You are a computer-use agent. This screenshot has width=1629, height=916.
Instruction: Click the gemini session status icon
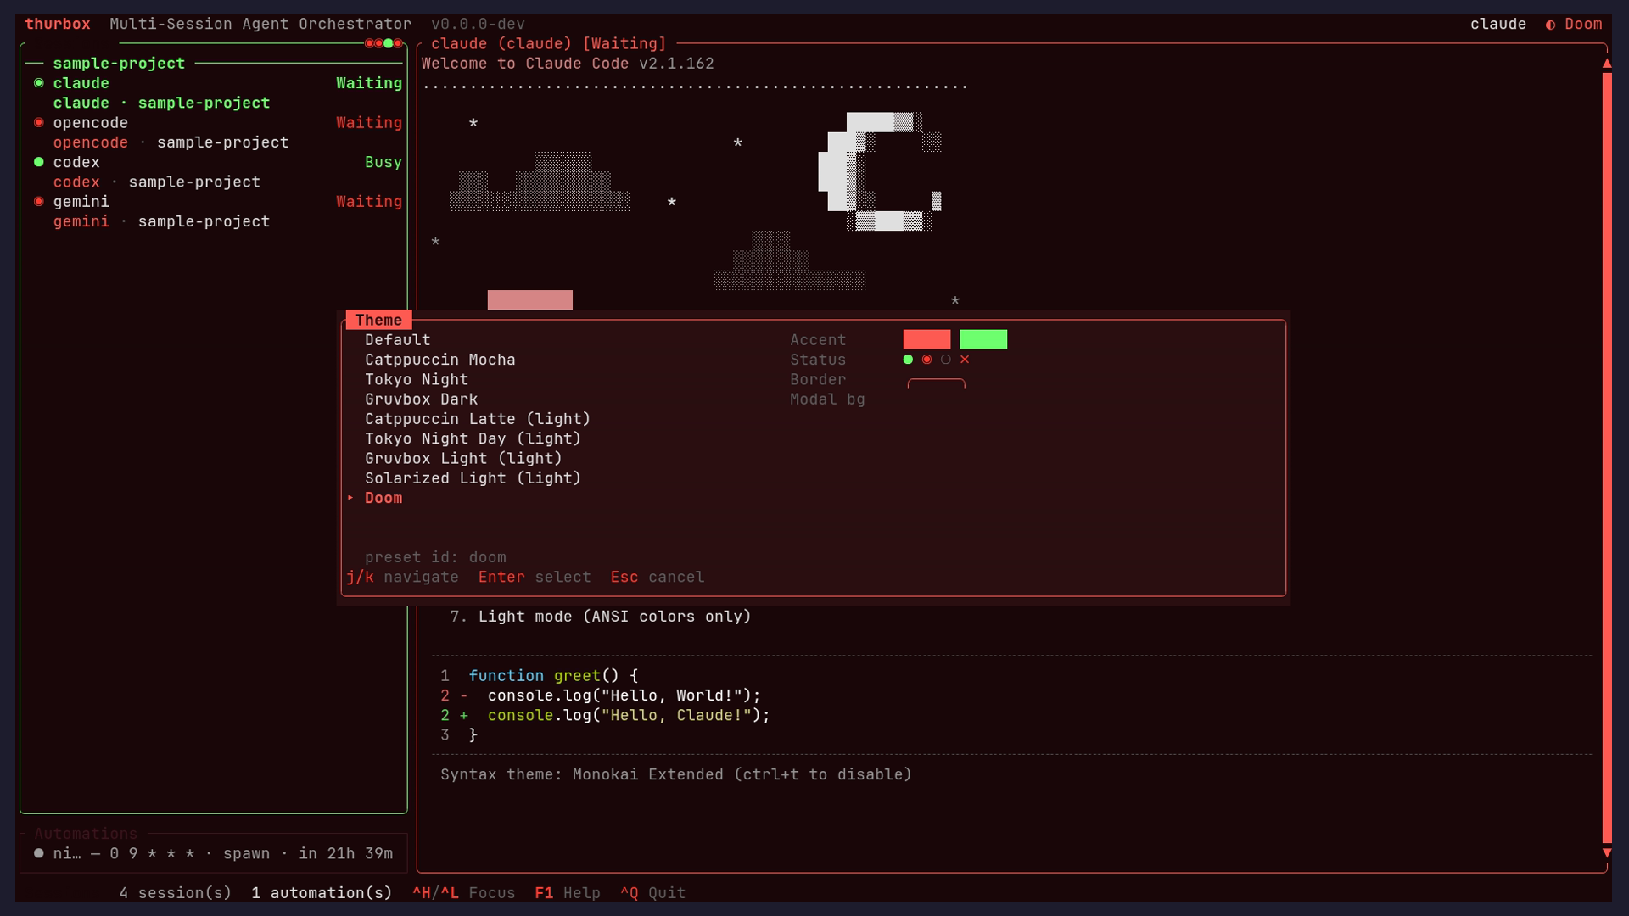tap(38, 202)
